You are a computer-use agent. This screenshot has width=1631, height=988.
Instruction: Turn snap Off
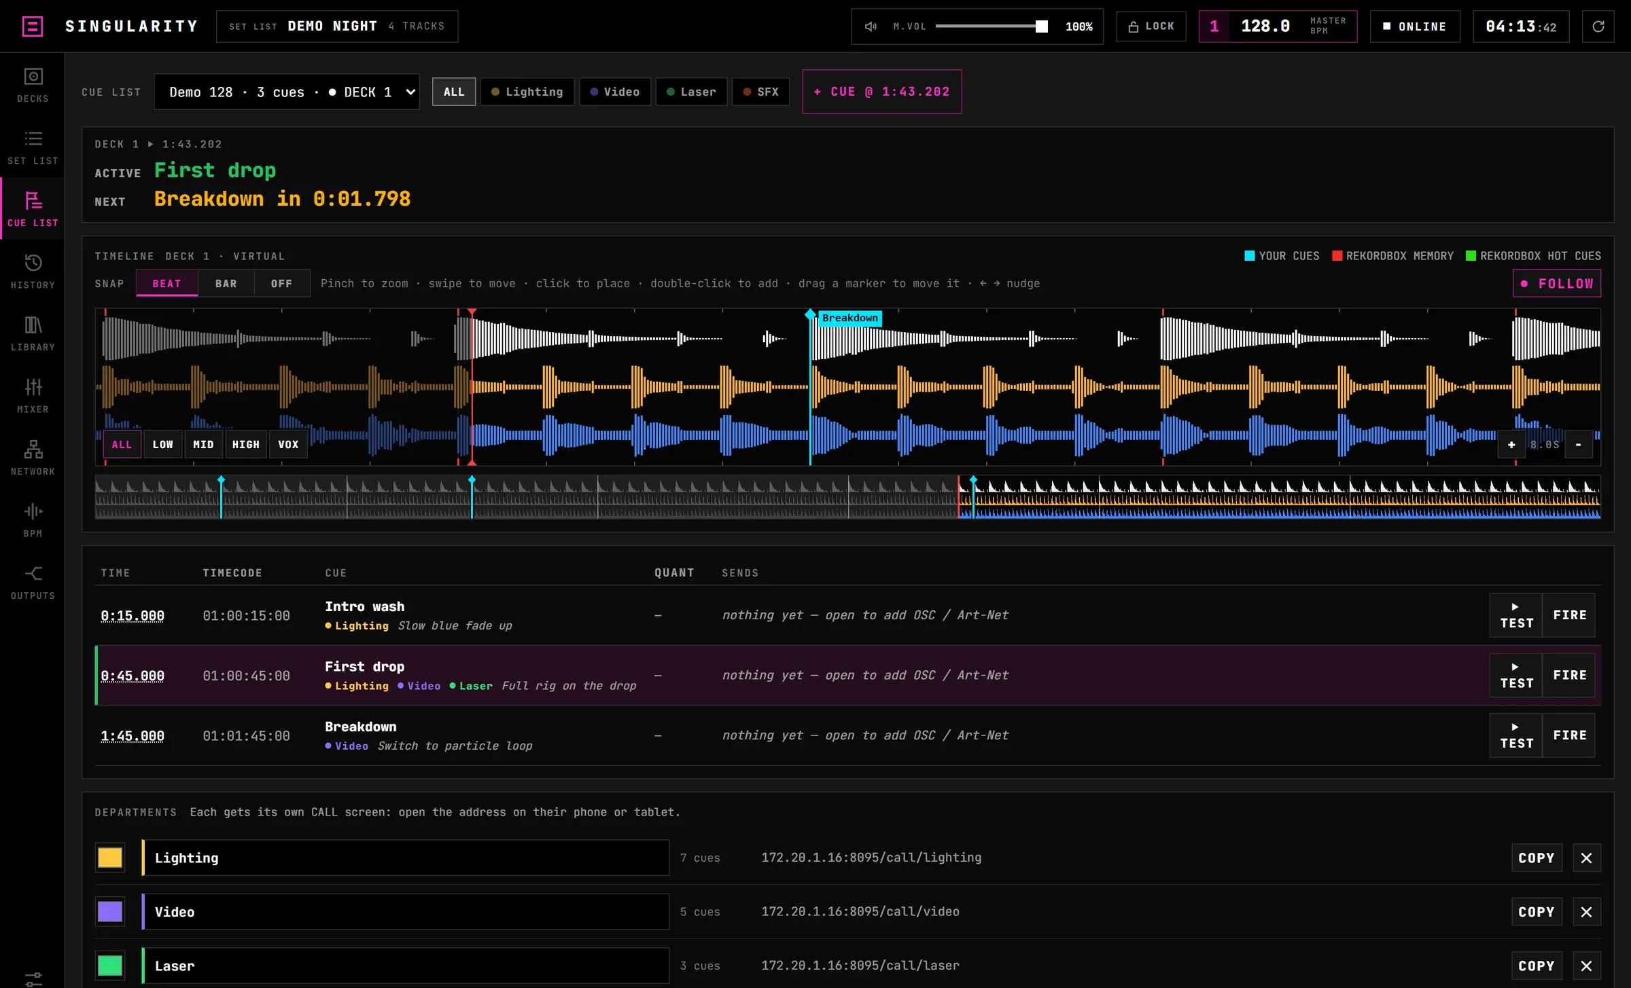(x=282, y=283)
